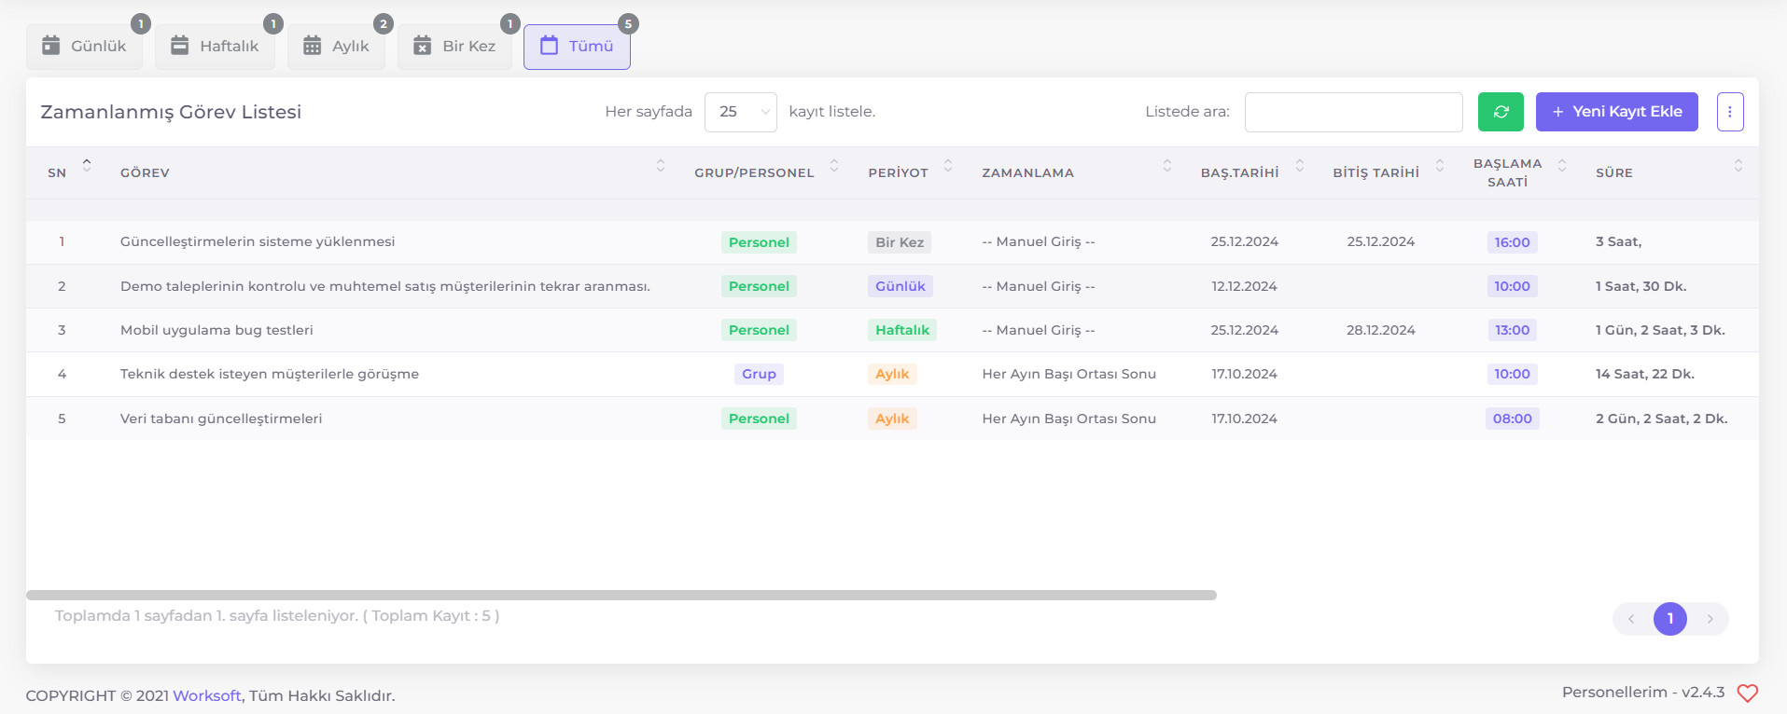Click the 13:00 start time badge
The image size is (1787, 714).
pyautogui.click(x=1512, y=330)
